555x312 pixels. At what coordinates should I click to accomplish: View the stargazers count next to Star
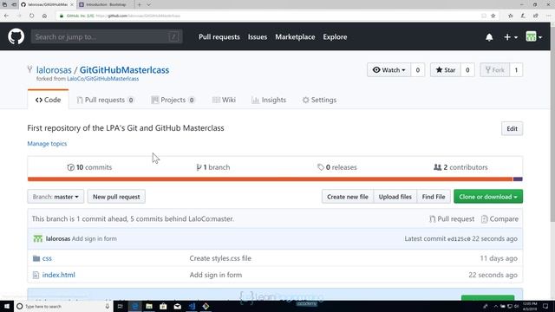tap(467, 70)
